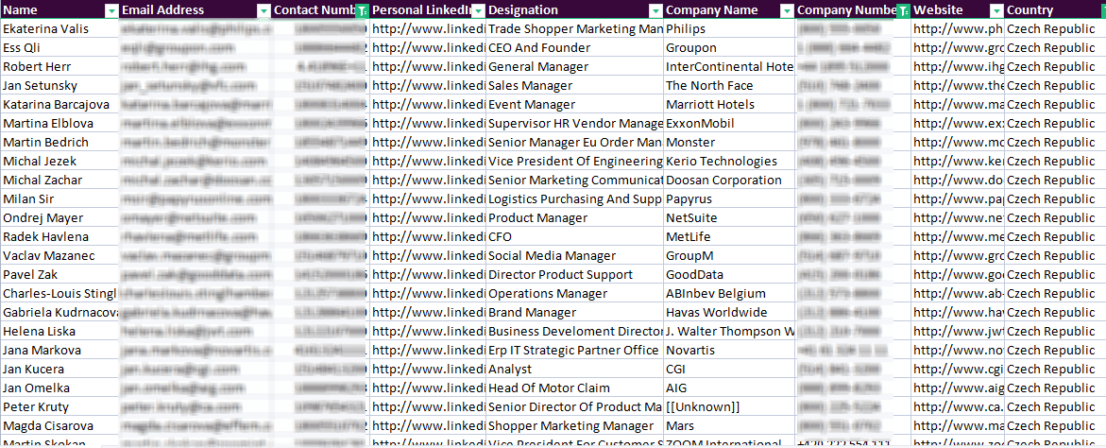1106x448 pixels.
Task: Open the website link in Ess Qli row
Action: (x=957, y=48)
